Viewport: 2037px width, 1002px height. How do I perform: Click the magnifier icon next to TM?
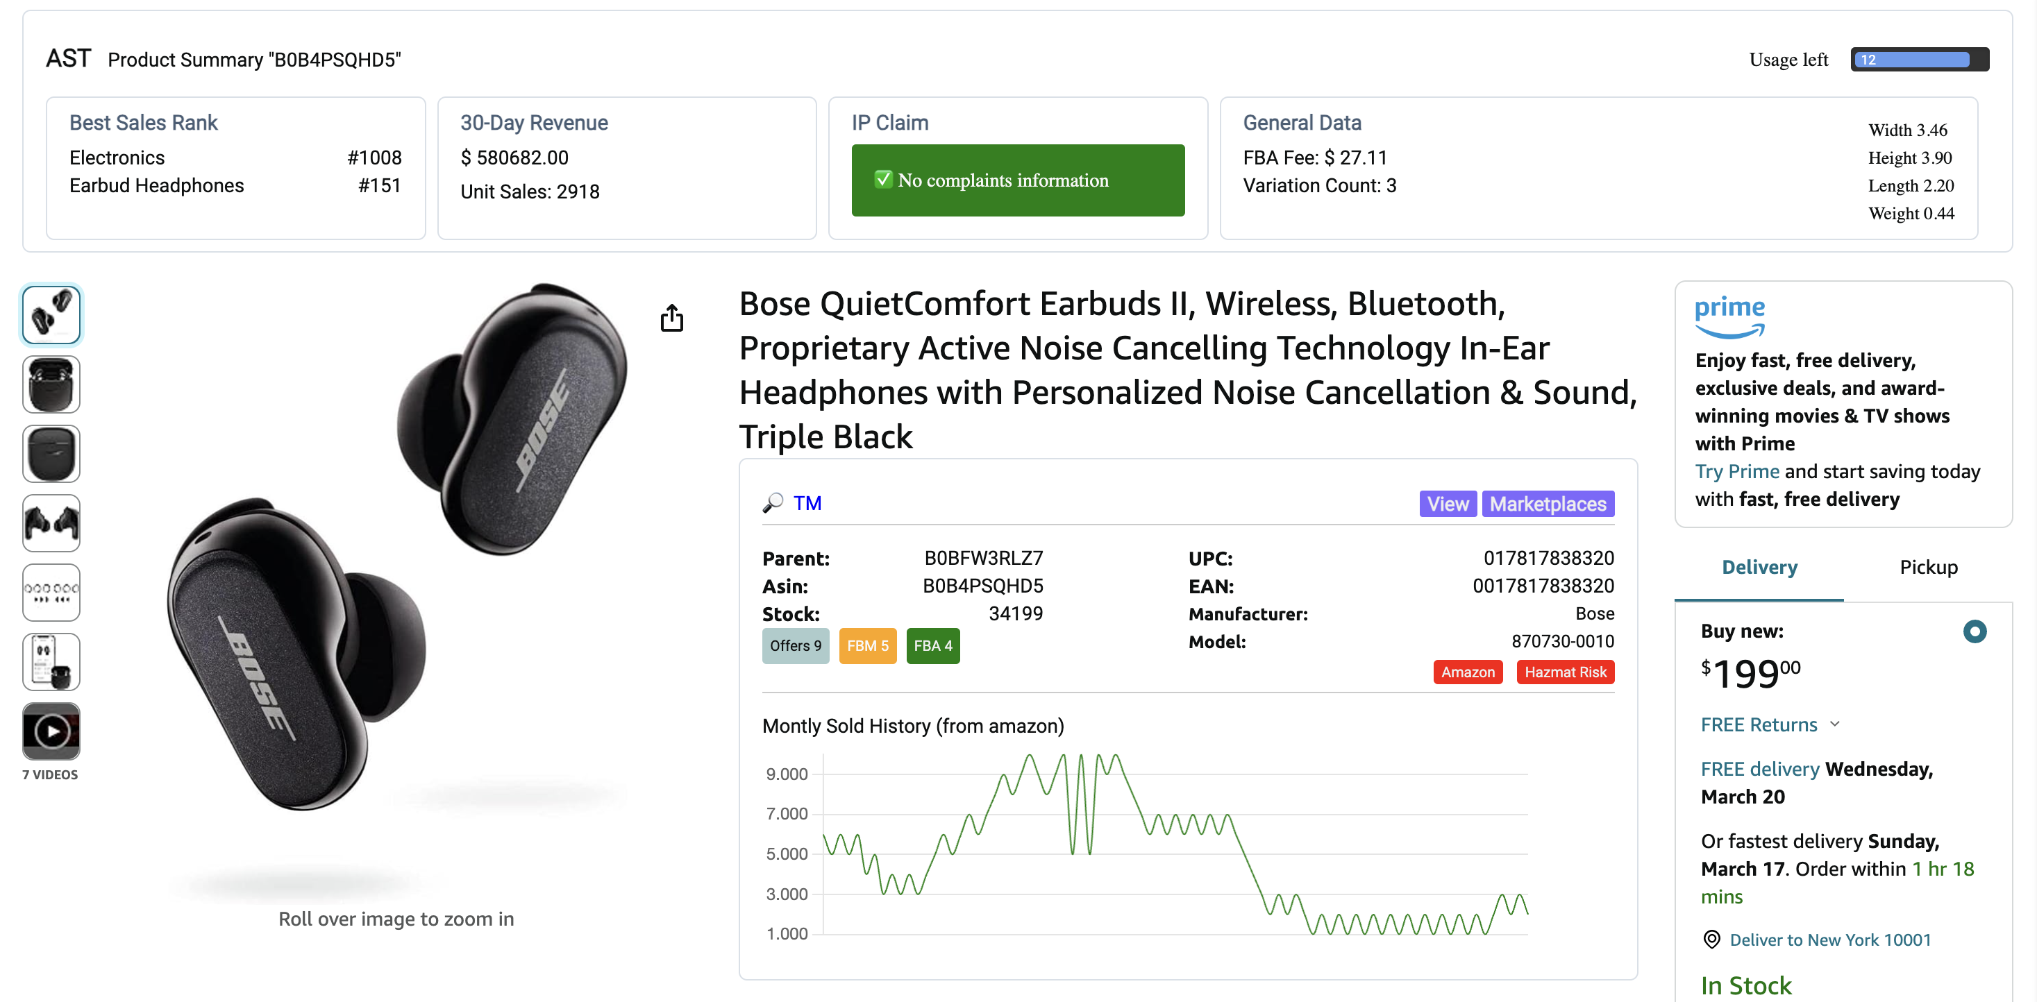click(x=773, y=502)
